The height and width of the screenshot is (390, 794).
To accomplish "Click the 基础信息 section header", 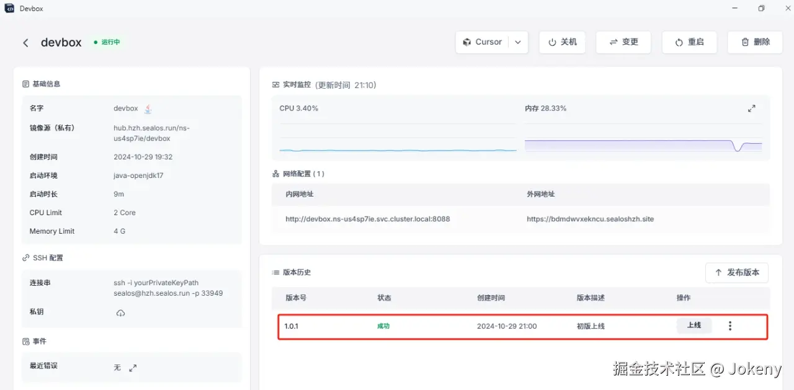I will [x=41, y=84].
